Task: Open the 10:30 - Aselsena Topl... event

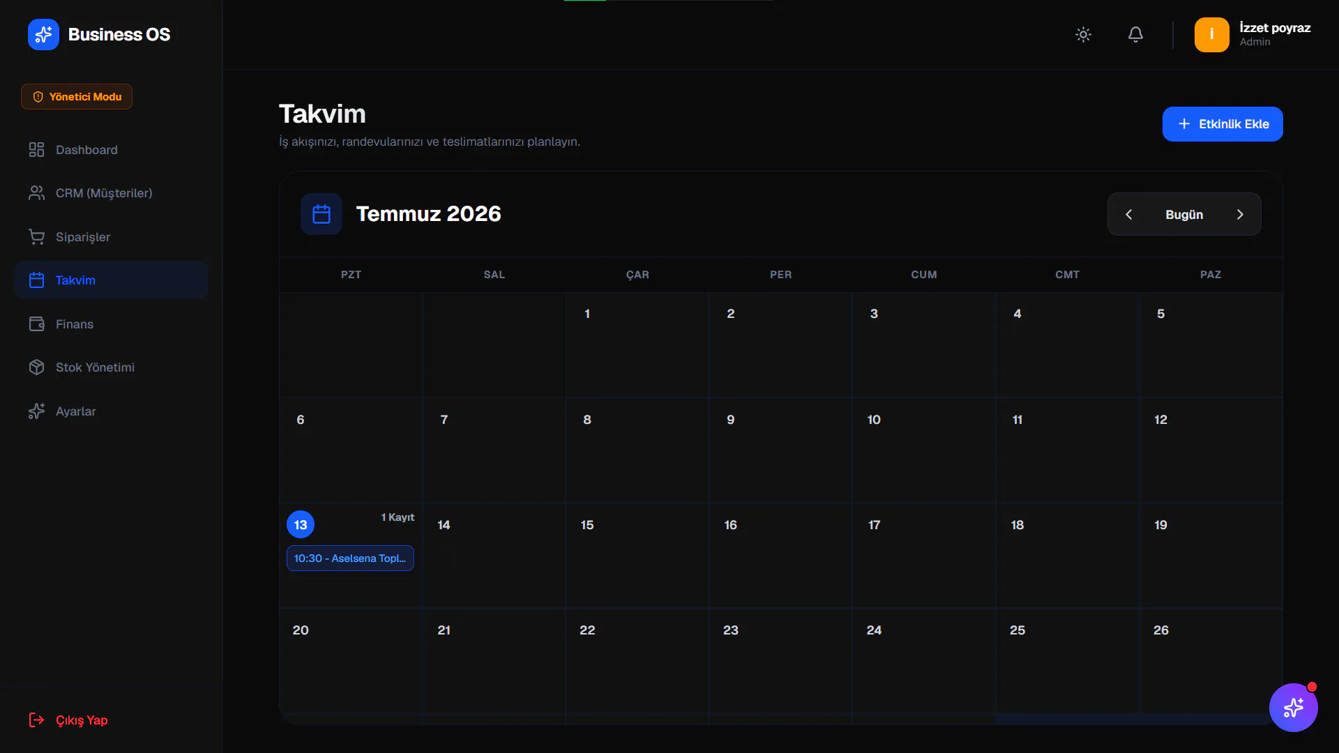Action: click(x=350, y=558)
